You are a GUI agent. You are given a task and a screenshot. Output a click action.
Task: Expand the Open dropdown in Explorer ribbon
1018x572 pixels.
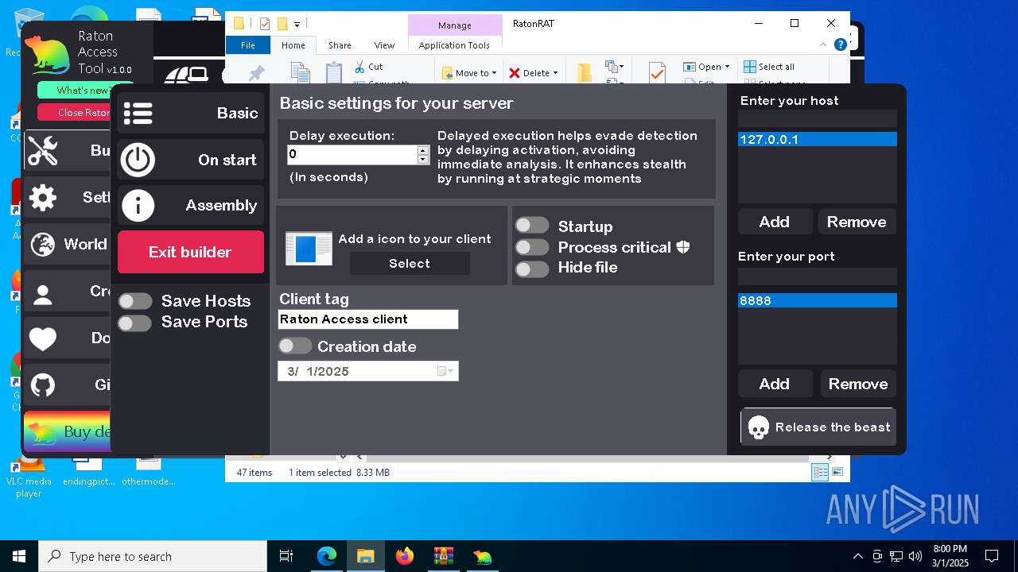[727, 67]
